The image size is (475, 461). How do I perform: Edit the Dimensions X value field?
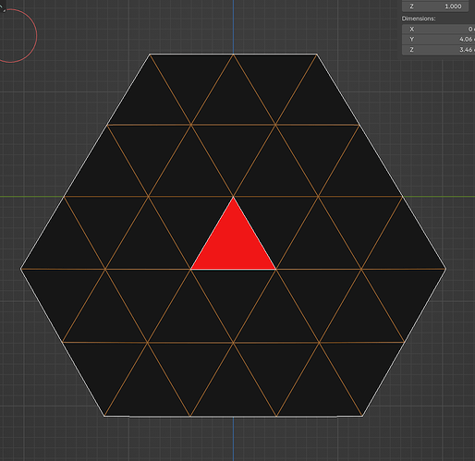(438, 29)
